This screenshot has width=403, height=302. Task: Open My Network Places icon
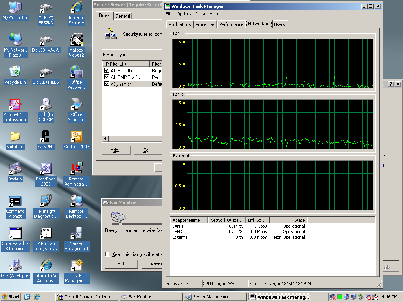tap(15, 46)
